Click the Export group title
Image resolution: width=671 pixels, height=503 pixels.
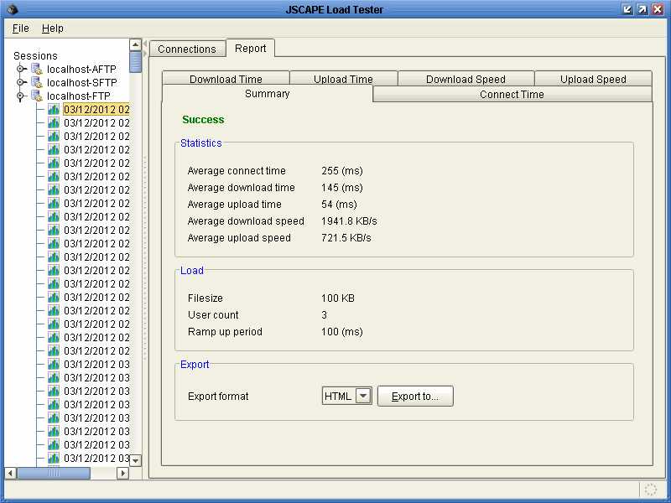[195, 364]
